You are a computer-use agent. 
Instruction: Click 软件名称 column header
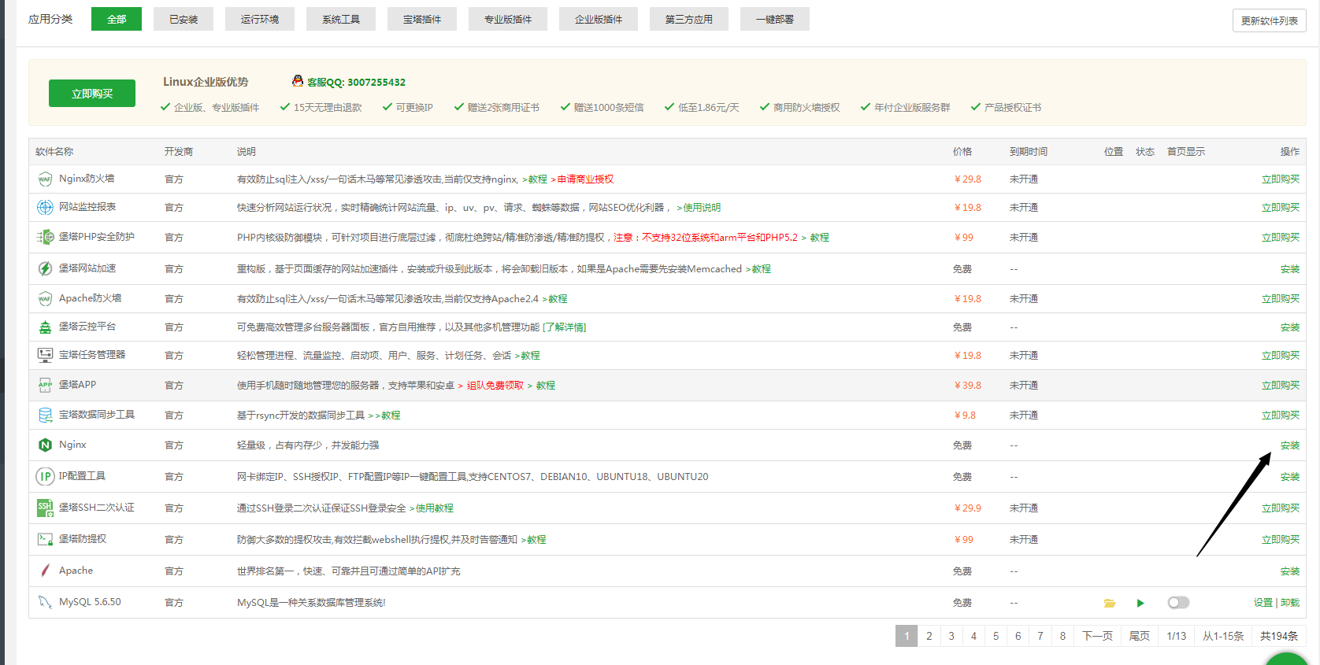tap(54, 152)
